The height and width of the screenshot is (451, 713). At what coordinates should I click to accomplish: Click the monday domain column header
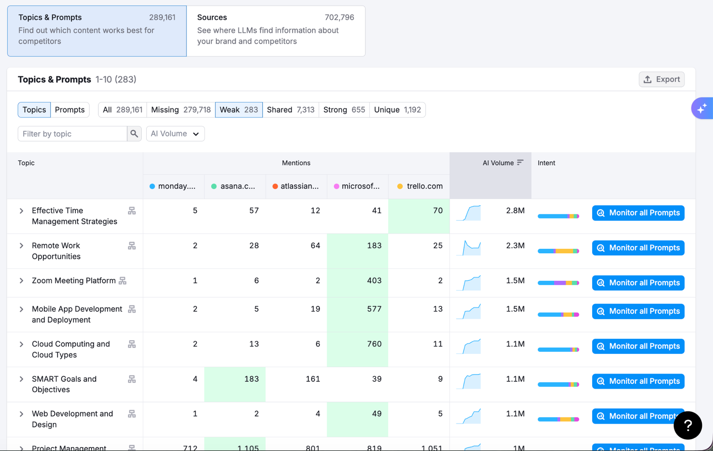(x=173, y=186)
